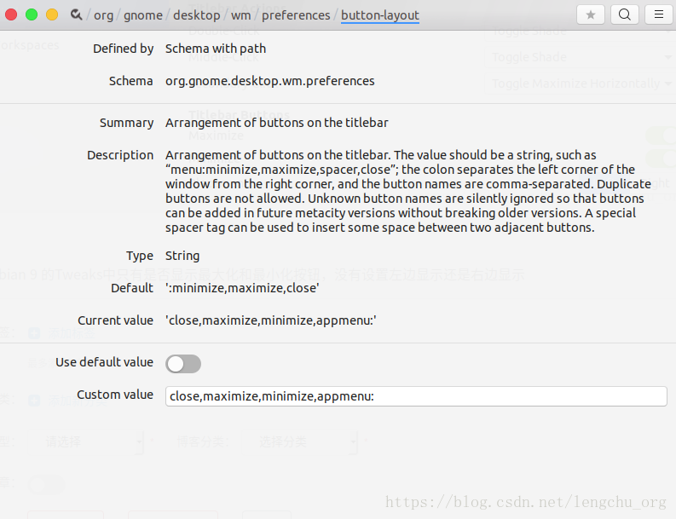Navigate to the gnome path segment
Screen dimensions: 676x519
143,15
